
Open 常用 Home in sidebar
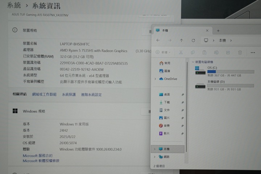click(x=165, y=63)
